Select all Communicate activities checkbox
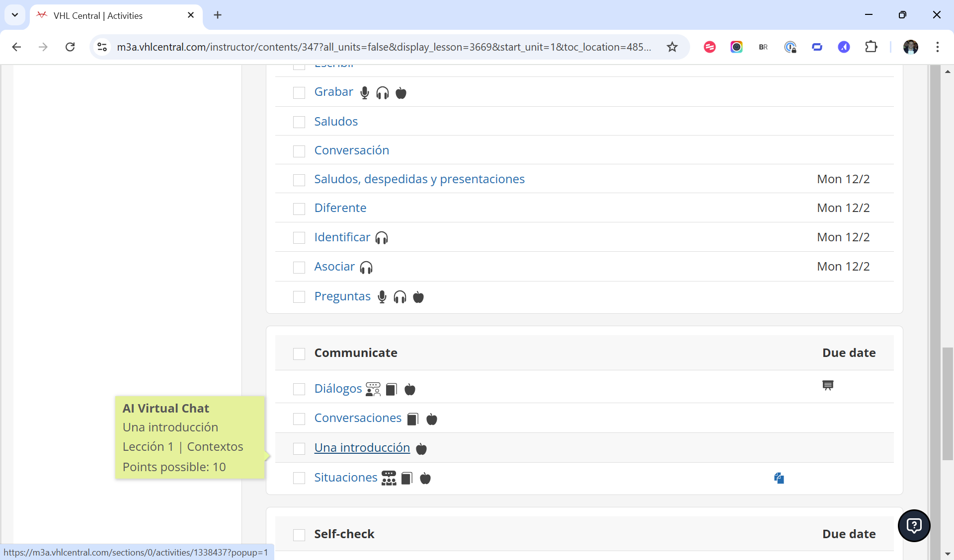This screenshot has height=560, width=954. 299,353
